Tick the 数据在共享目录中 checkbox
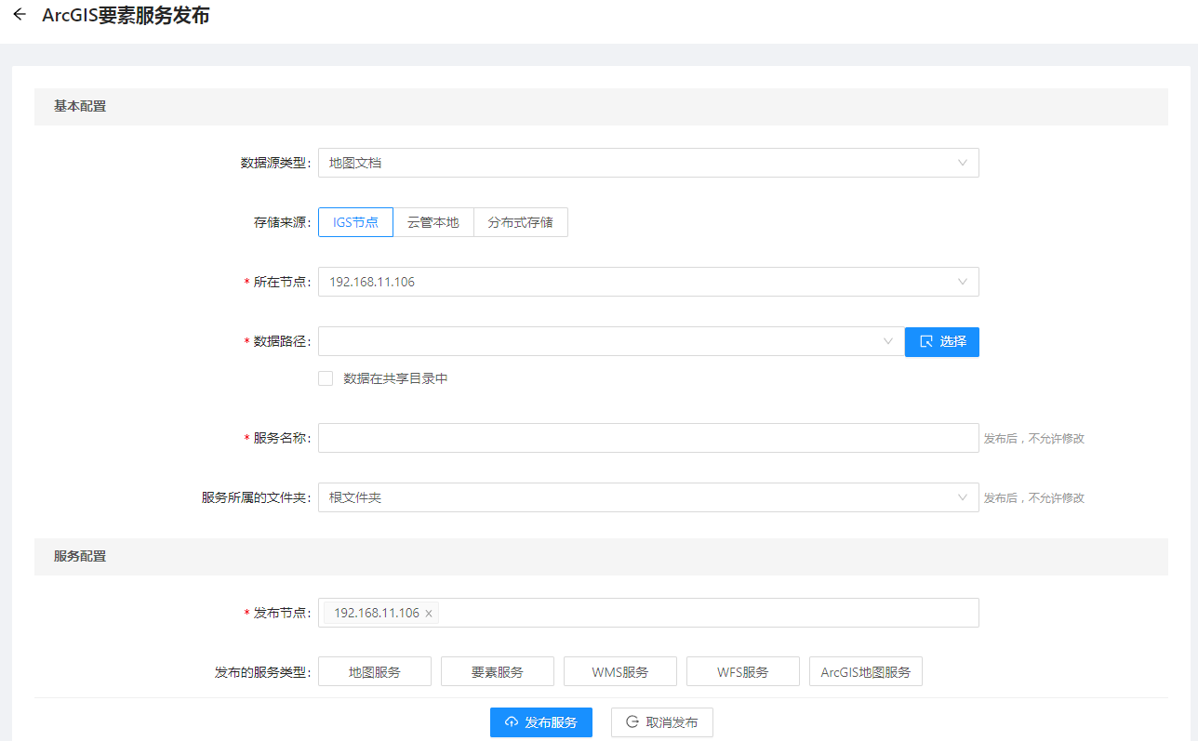The height and width of the screenshot is (741, 1198). coord(326,378)
